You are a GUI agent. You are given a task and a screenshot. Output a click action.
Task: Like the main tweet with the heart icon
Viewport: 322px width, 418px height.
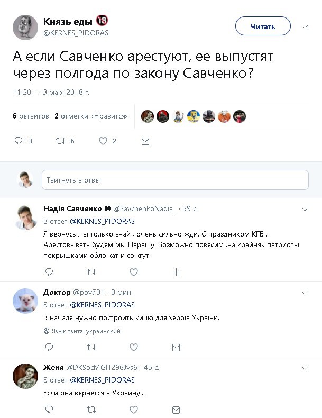point(103,141)
